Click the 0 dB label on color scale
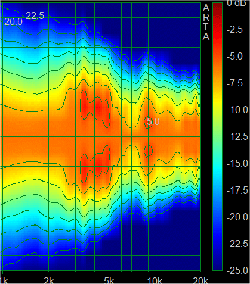The height and width of the screenshot is (284, 250). pos(236,3)
